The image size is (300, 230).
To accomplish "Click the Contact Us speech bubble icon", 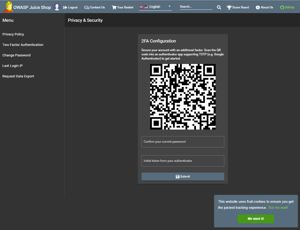I will [86, 7].
